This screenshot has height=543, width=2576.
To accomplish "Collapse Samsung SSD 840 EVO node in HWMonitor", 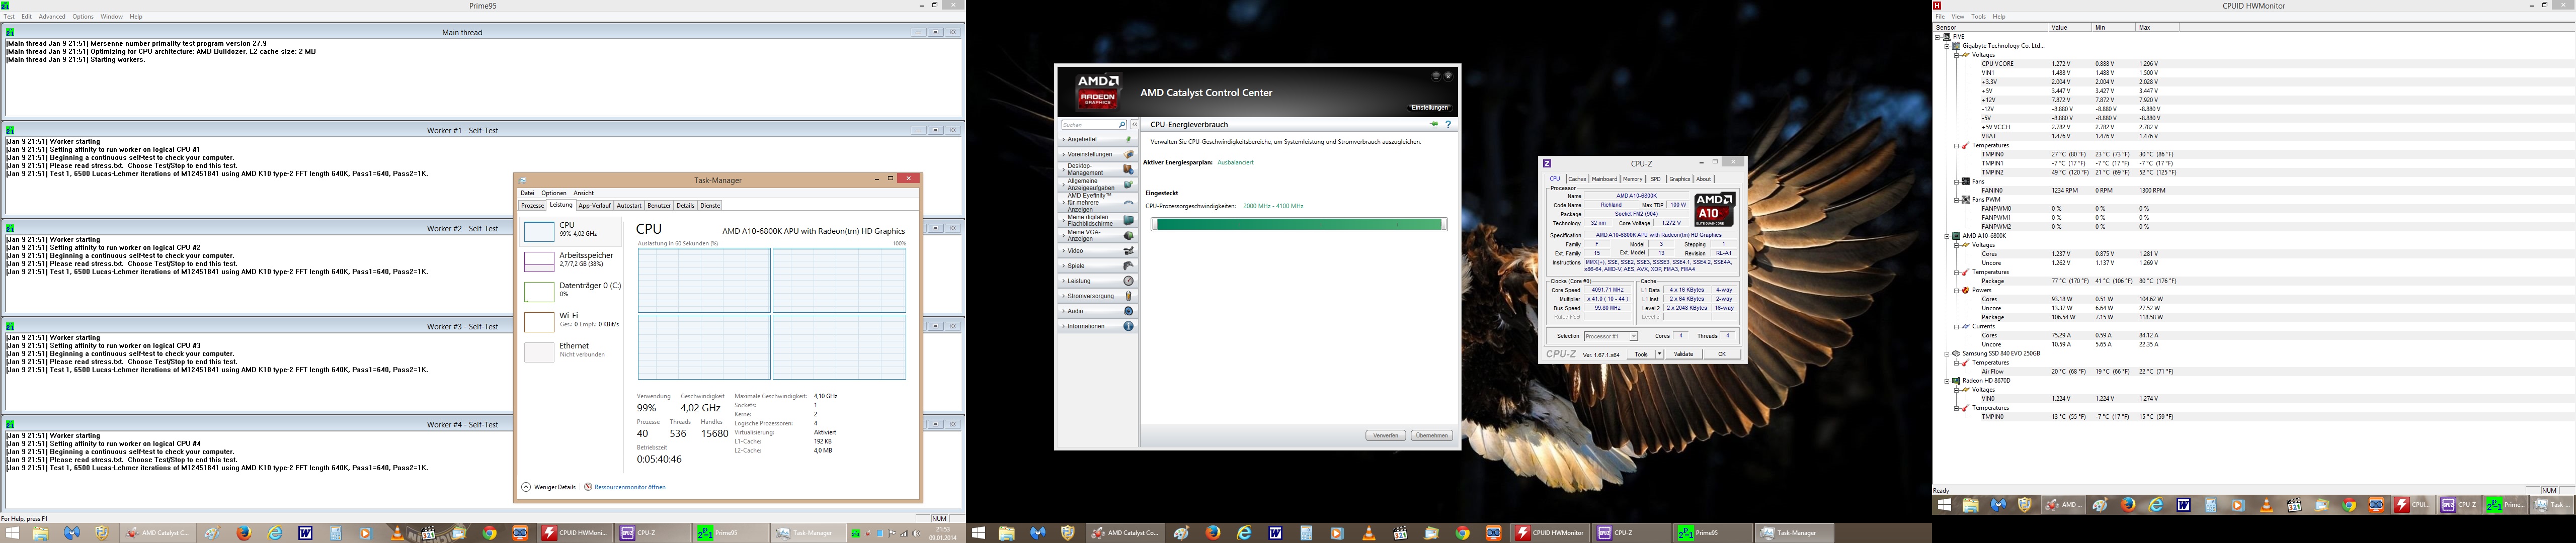I will tap(1947, 353).
